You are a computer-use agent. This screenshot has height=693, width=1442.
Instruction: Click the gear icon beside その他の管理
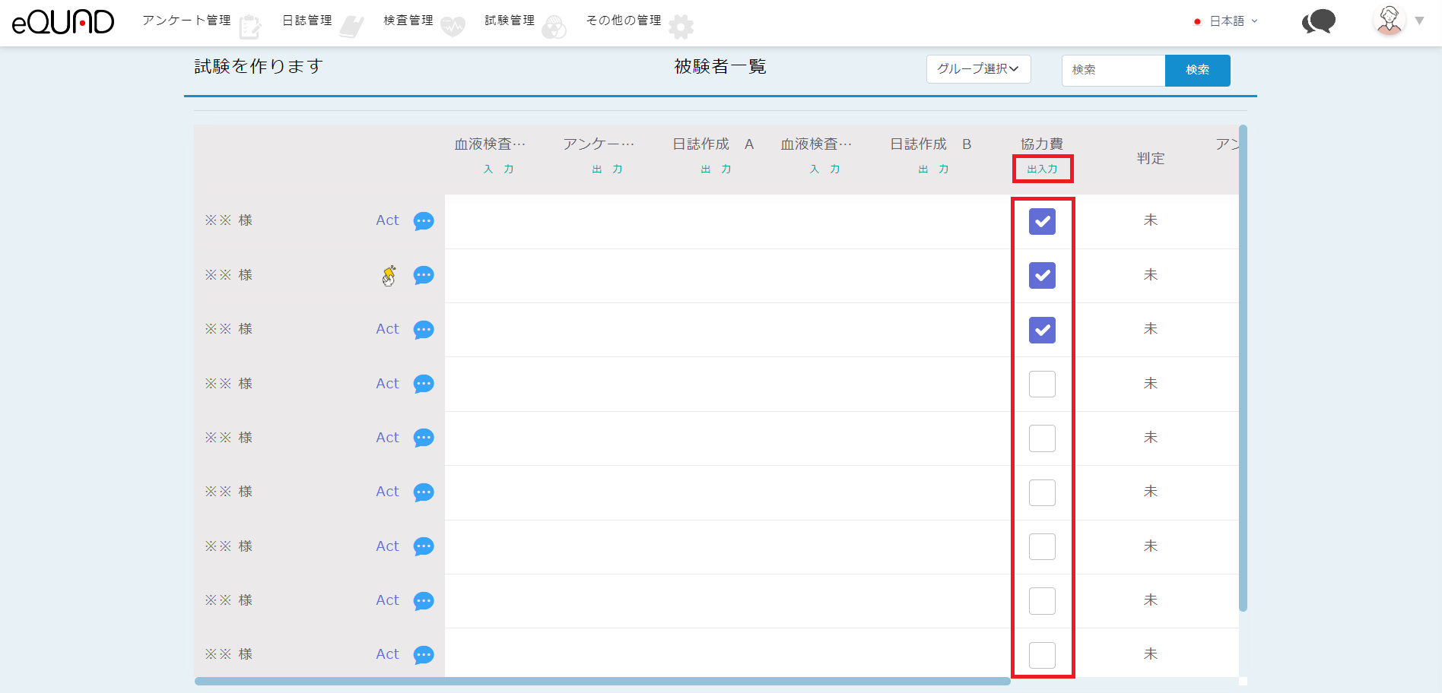[x=681, y=27]
